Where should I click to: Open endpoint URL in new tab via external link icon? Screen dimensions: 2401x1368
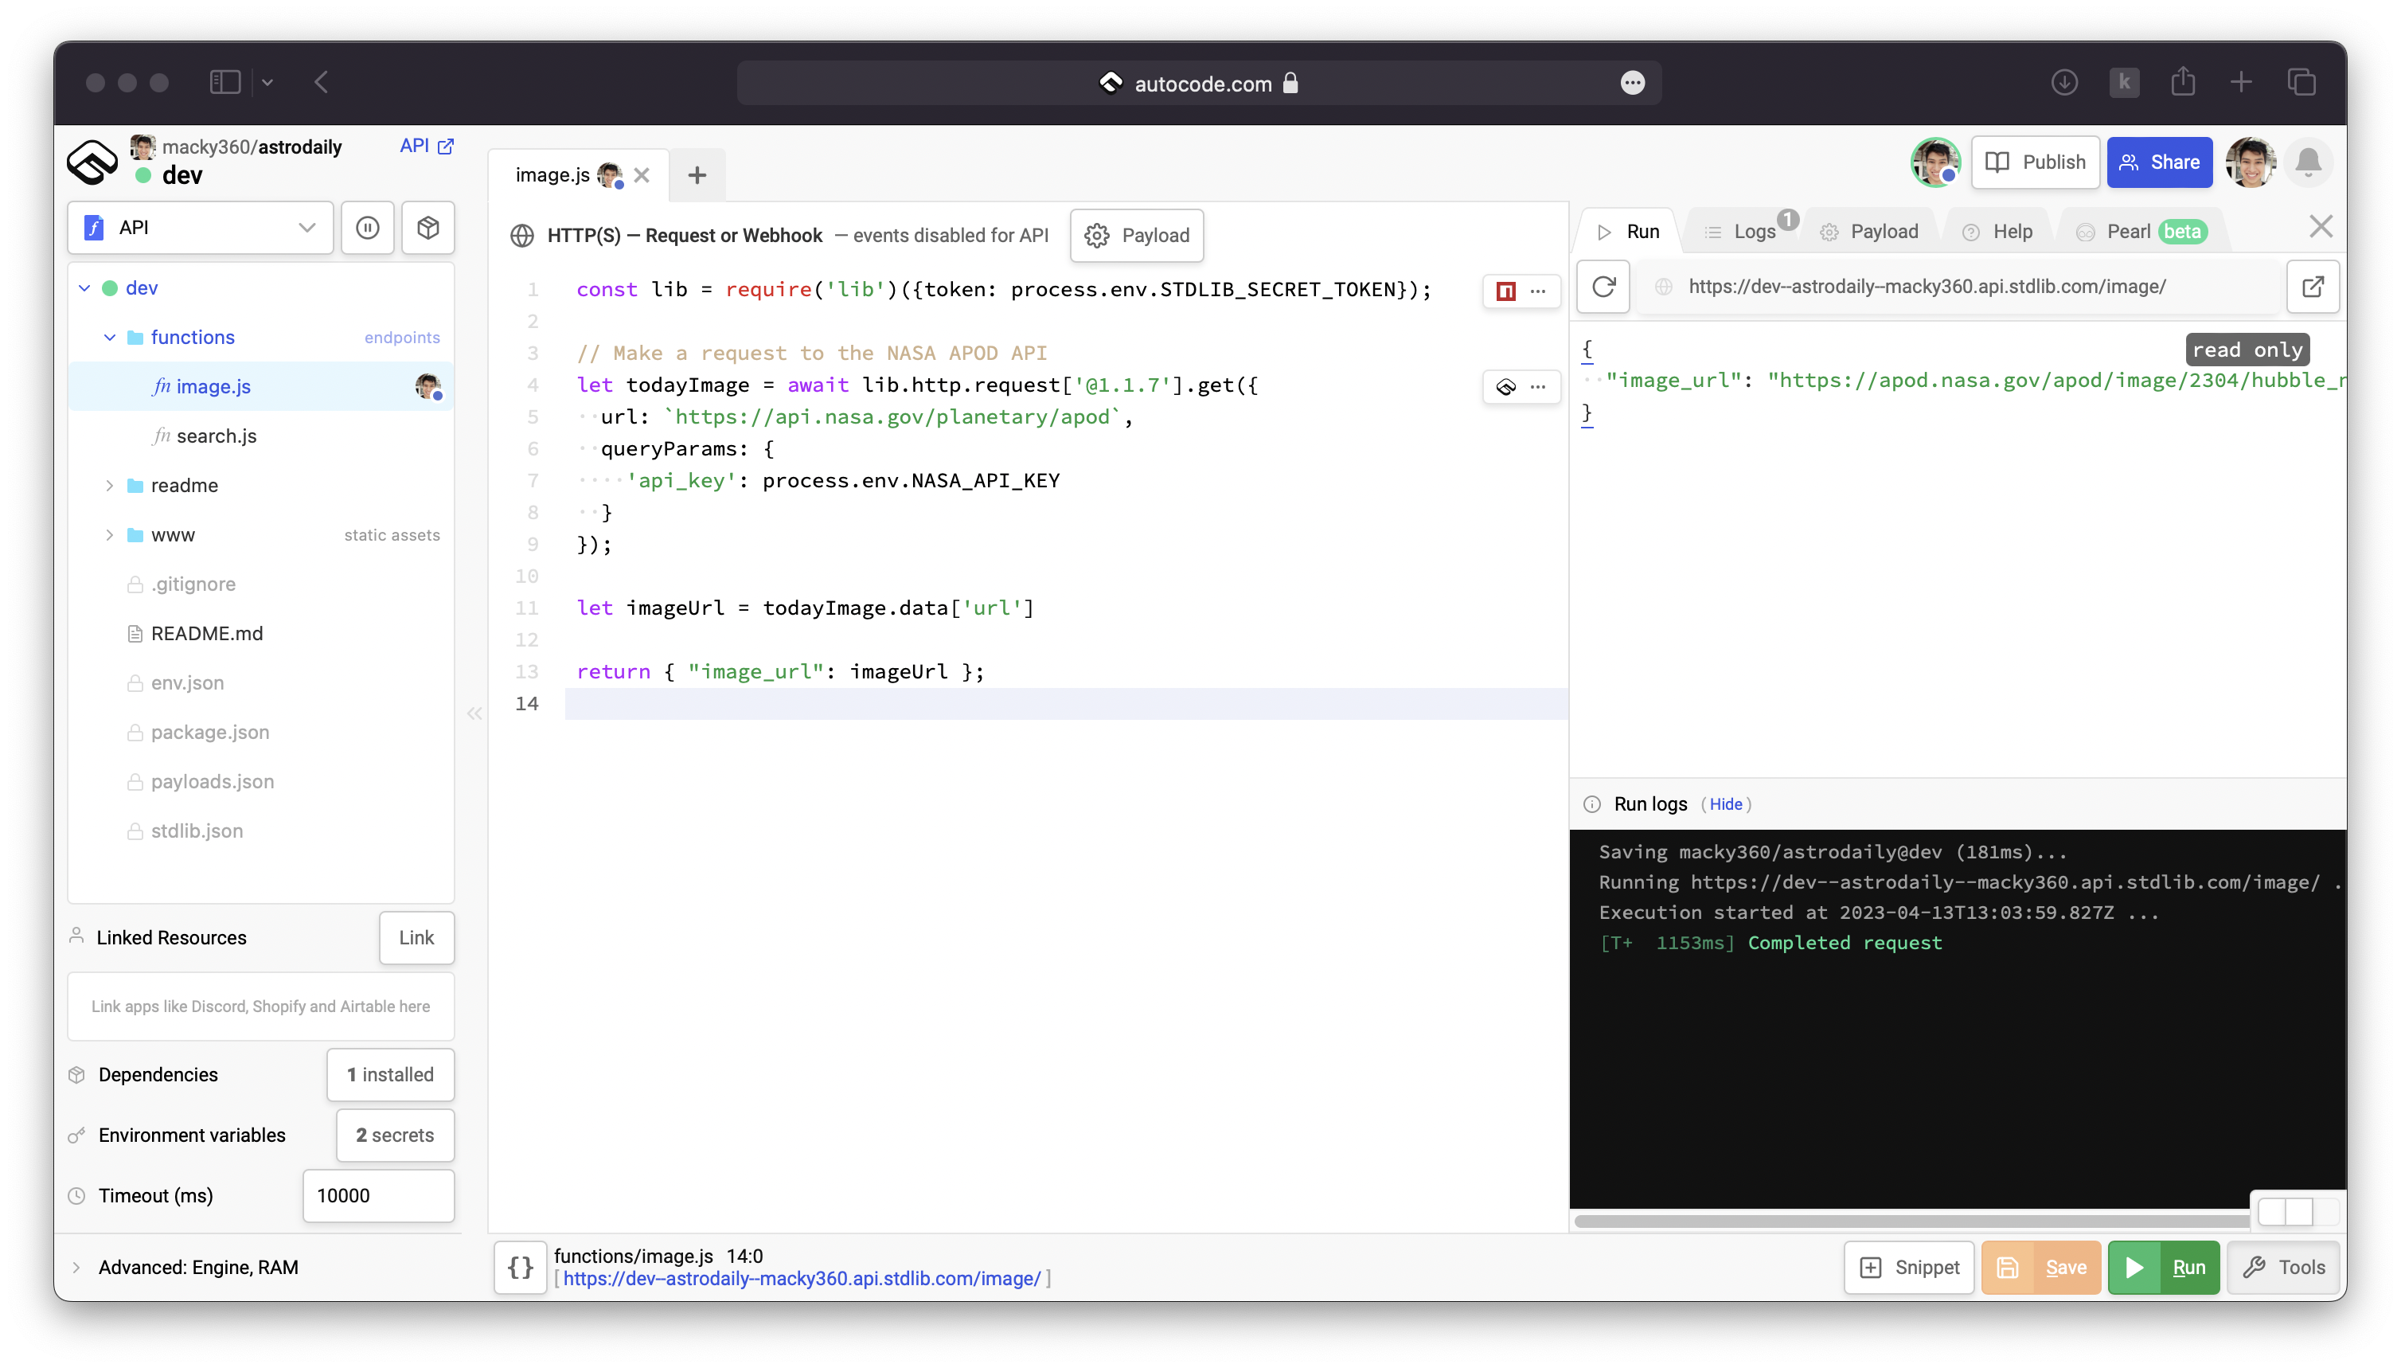coord(2313,287)
